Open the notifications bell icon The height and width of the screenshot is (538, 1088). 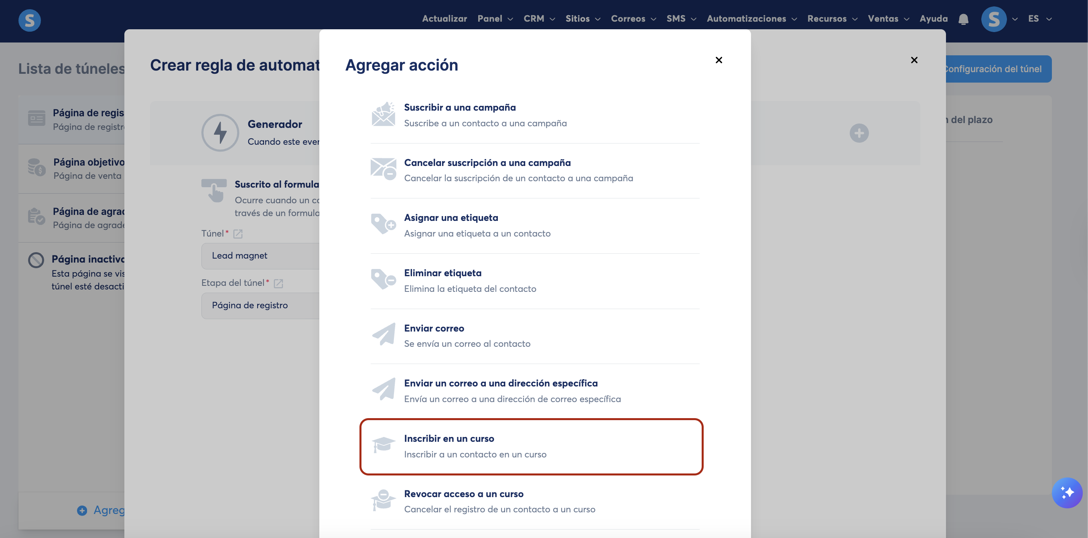click(963, 19)
